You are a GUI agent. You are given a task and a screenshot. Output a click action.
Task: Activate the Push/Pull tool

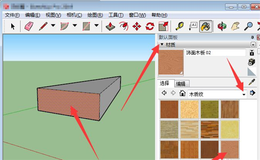pos(110,26)
